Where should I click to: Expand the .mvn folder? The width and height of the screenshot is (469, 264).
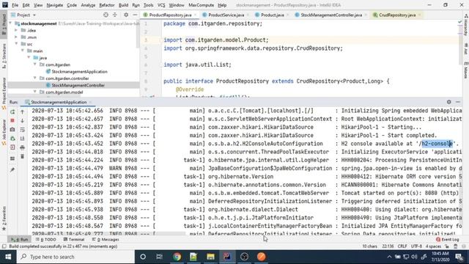pos(16,37)
